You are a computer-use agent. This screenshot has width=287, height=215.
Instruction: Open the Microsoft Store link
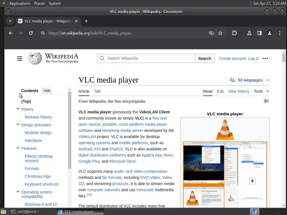122,161
